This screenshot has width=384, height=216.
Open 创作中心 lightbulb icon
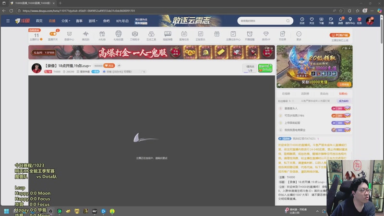click(x=350, y=21)
